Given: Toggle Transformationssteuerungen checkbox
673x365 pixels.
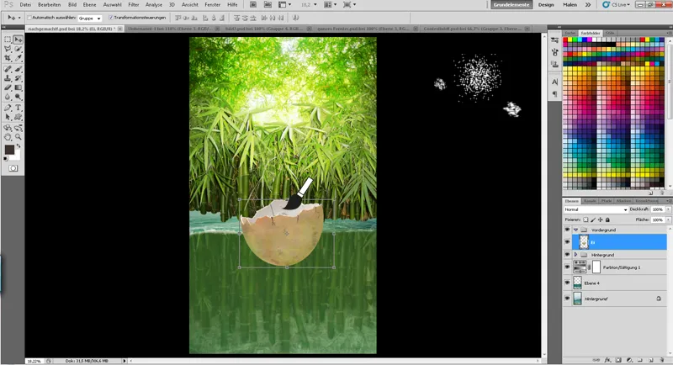Looking at the screenshot, I should [x=111, y=18].
